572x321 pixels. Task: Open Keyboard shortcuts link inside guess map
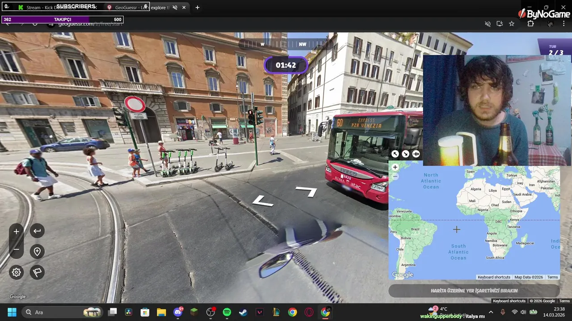click(494, 277)
